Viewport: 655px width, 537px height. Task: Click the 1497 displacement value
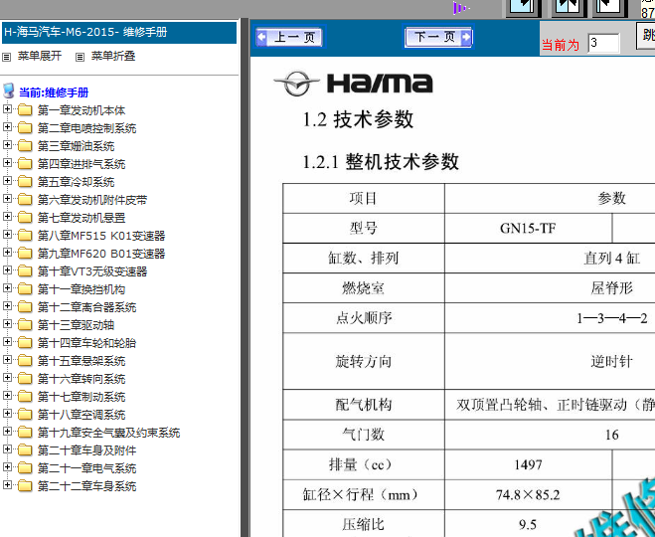(x=528, y=465)
